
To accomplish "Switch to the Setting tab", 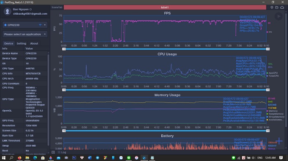I will coord(21,43).
